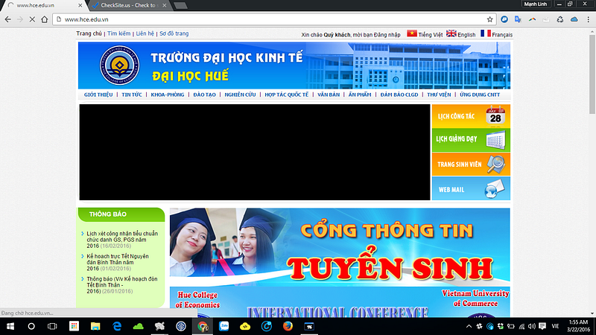
Task: Click the Tìm kiếm link
Action: [x=118, y=33]
